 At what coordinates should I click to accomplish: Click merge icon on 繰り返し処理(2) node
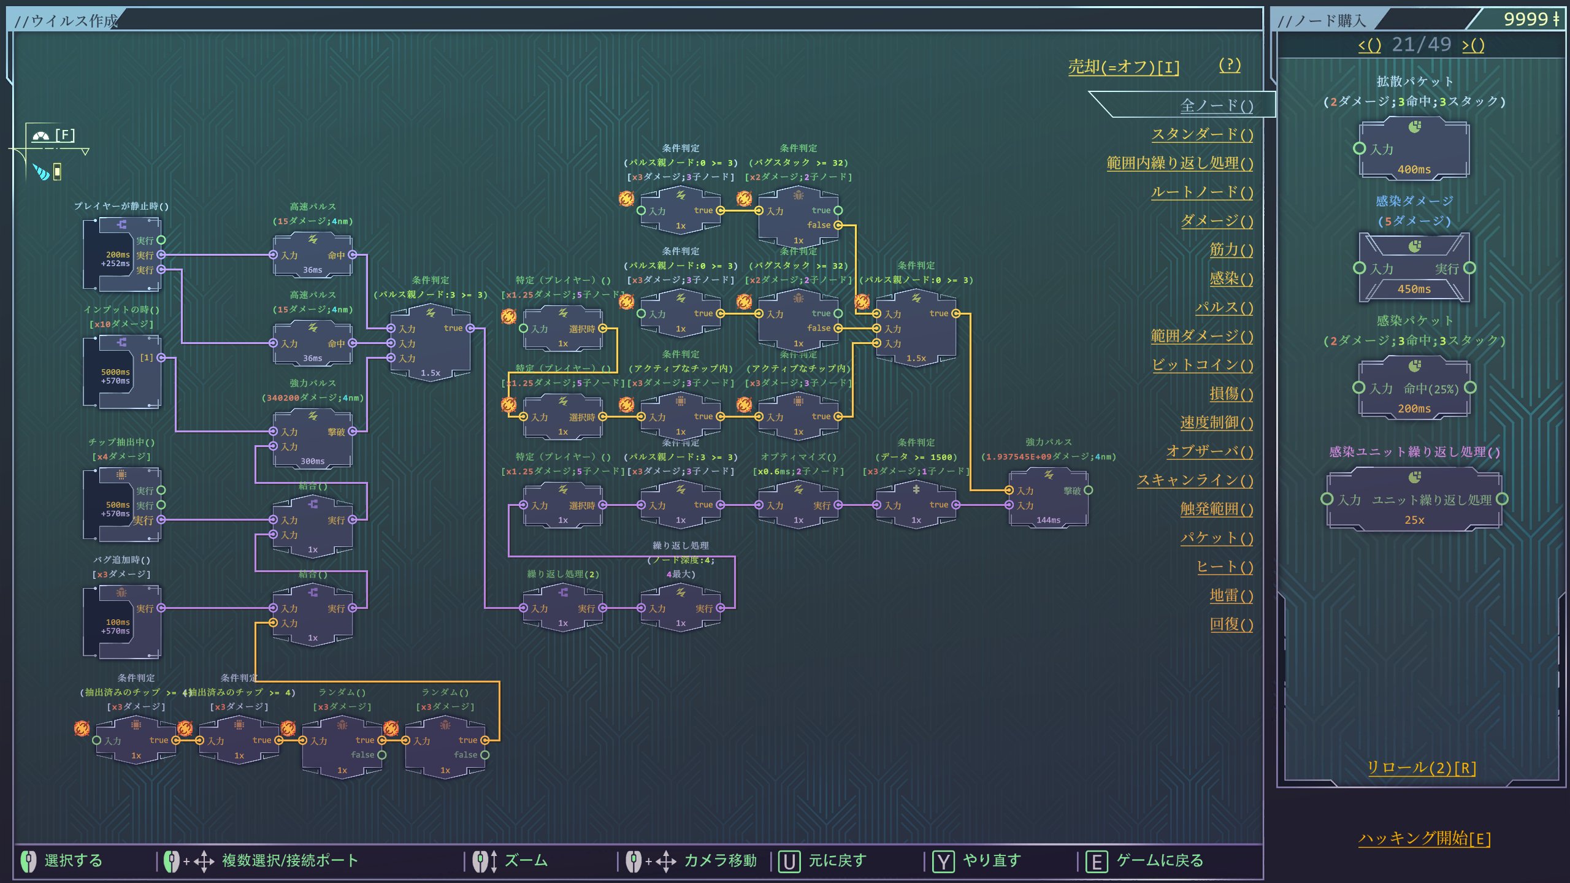563,592
